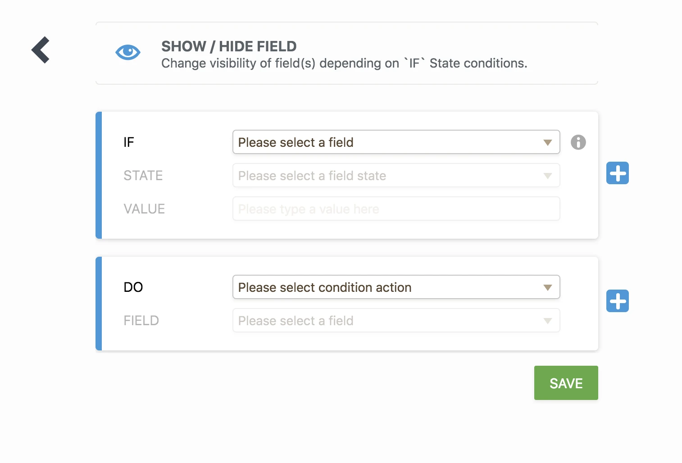Image resolution: width=682 pixels, height=463 pixels.
Task: Expand the STATE selector with its chevron
Action: point(548,175)
